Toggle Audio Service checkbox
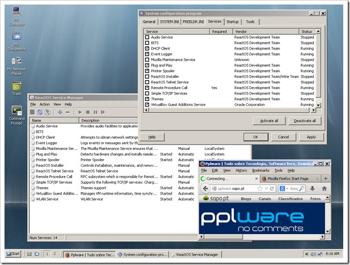 pos(147,37)
